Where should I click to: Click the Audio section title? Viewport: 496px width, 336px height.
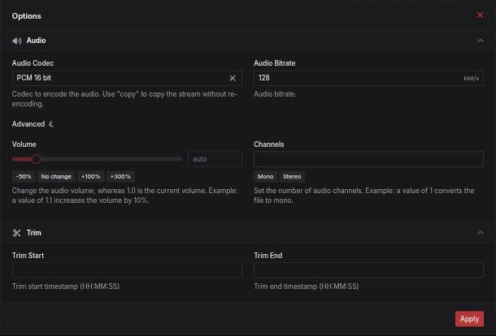[x=36, y=41]
